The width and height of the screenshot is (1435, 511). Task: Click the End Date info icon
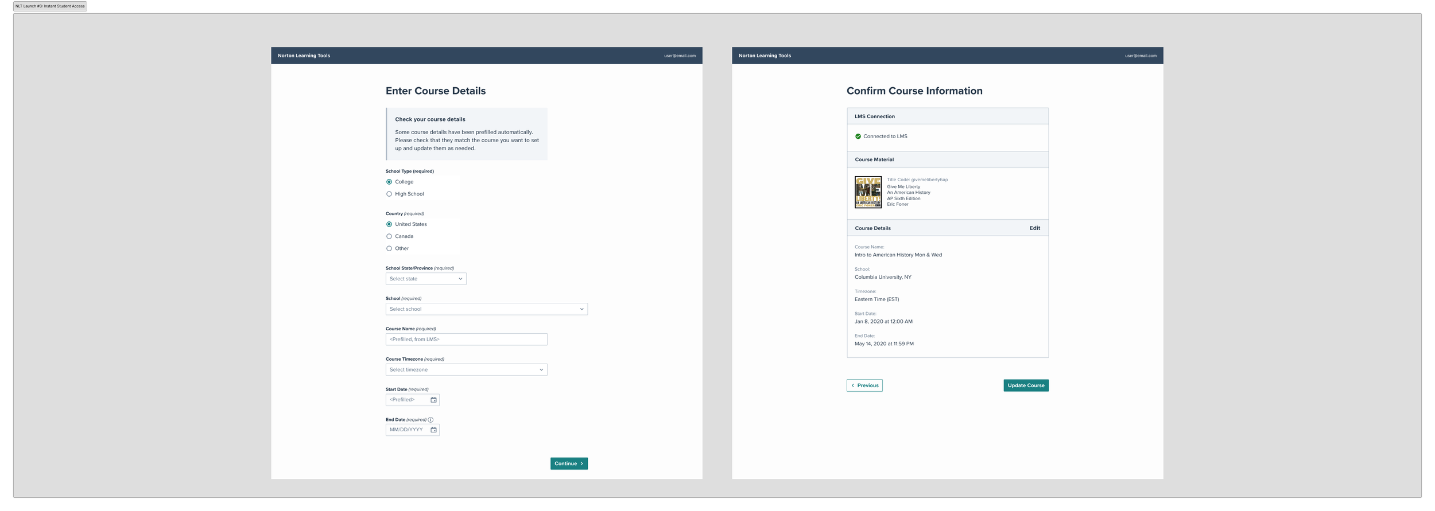point(430,420)
